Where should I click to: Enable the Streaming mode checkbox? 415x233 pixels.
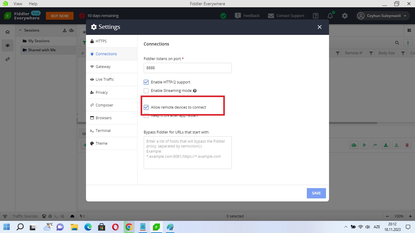click(146, 91)
